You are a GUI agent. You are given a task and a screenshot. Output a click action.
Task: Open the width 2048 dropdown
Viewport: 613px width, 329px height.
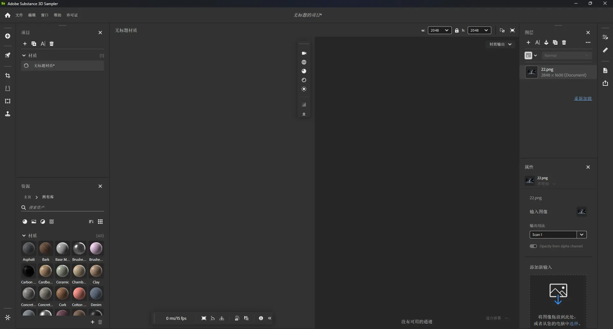click(440, 30)
